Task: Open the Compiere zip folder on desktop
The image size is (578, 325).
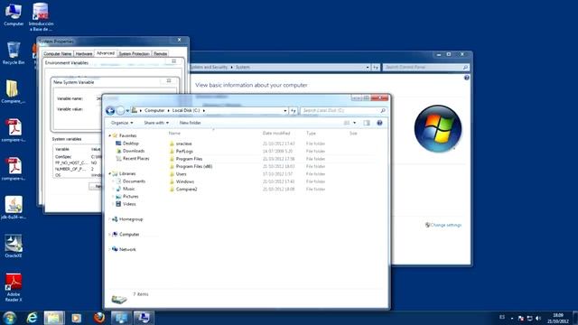Action: pos(14,92)
